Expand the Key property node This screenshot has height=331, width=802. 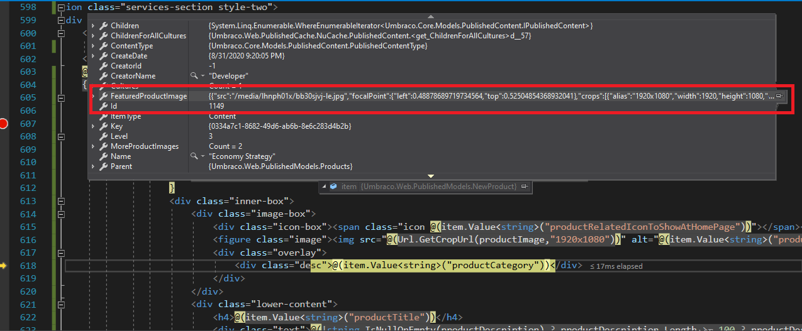coord(93,126)
